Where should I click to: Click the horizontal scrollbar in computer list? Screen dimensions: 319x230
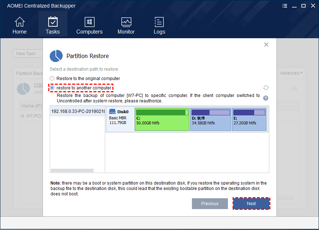[72, 170]
